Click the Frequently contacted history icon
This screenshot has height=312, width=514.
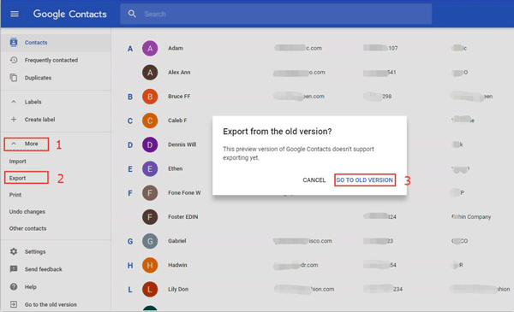pos(14,60)
